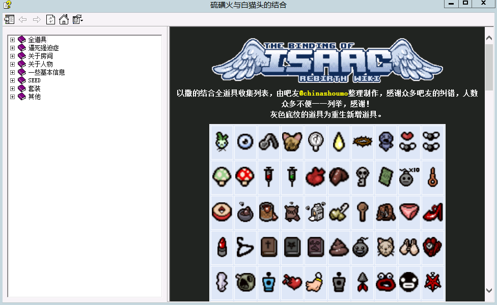Viewport: 497px width, 305px height.
Task: Open the Home page icon
Action: pos(64,20)
